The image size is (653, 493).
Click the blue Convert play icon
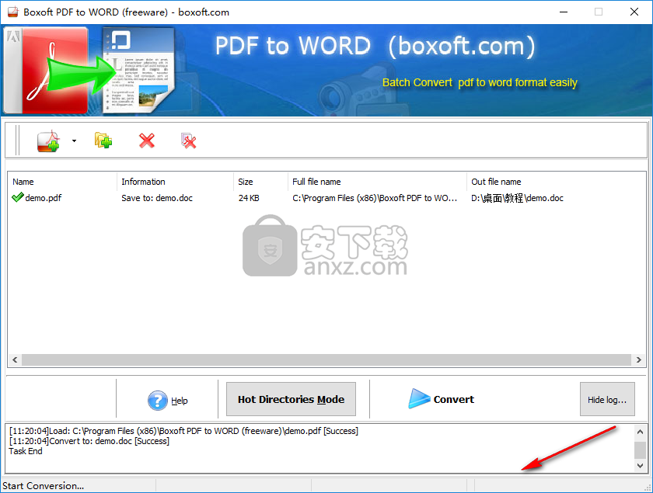click(418, 398)
